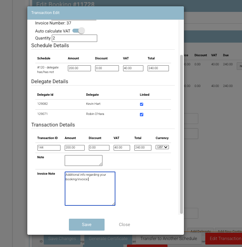Click the Delegate Id column header
242x247 pixels.
tap(45, 95)
